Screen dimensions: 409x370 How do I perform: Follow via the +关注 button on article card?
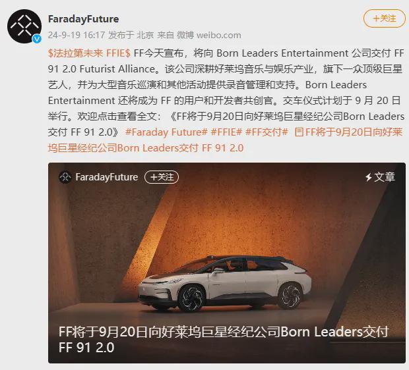[x=162, y=177]
